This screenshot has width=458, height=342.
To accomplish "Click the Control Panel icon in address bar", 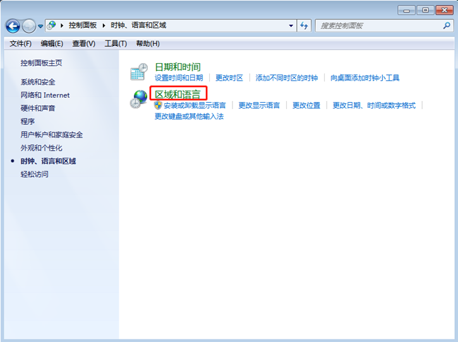I will [51, 26].
